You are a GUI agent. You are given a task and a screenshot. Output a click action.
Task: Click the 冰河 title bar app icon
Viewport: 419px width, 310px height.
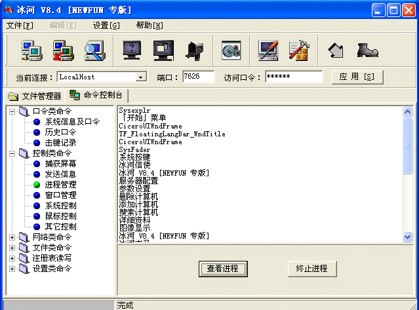click(9, 10)
